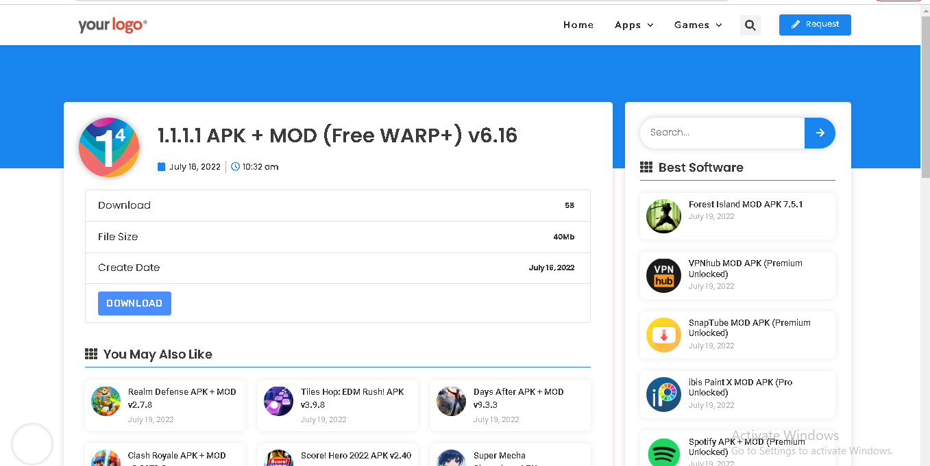Click the round floating button at bottom-left
930x466 pixels.
click(x=32, y=444)
